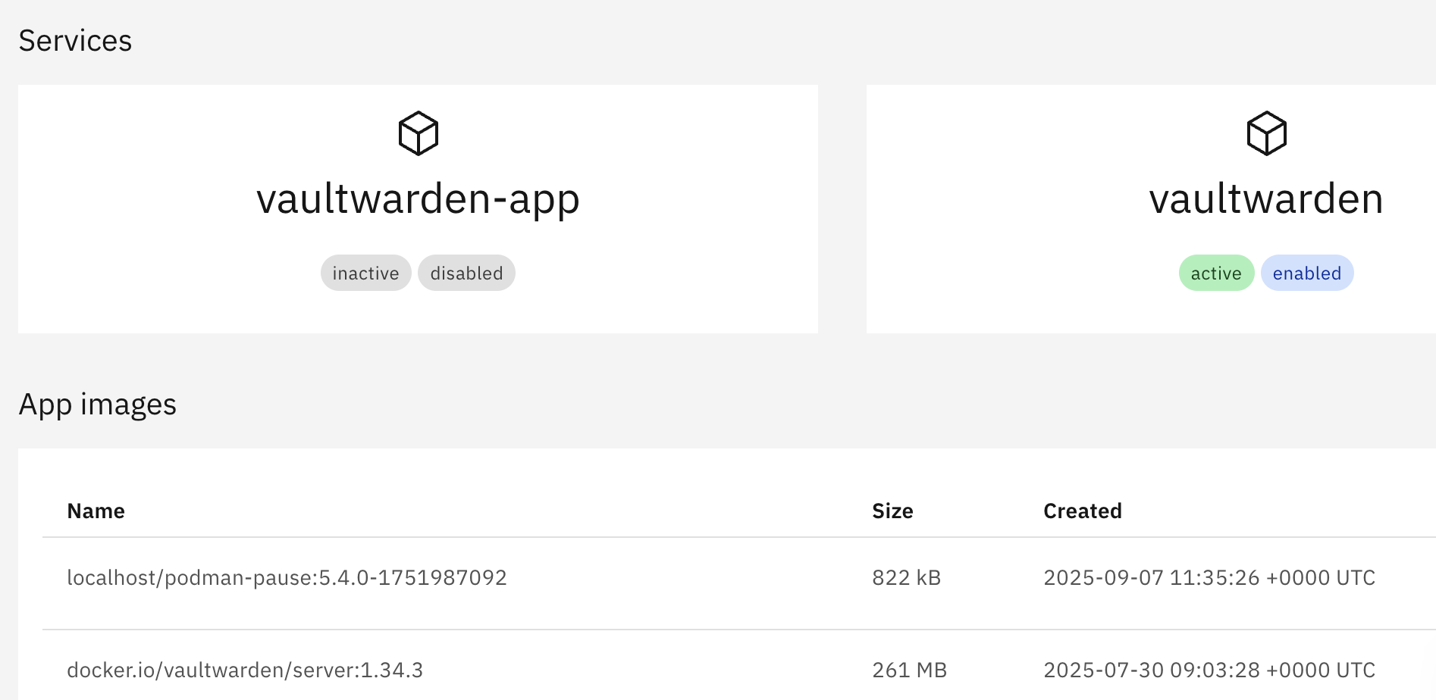Click the 261 MB size cell
Screen dimensions: 1436x700
909,670
